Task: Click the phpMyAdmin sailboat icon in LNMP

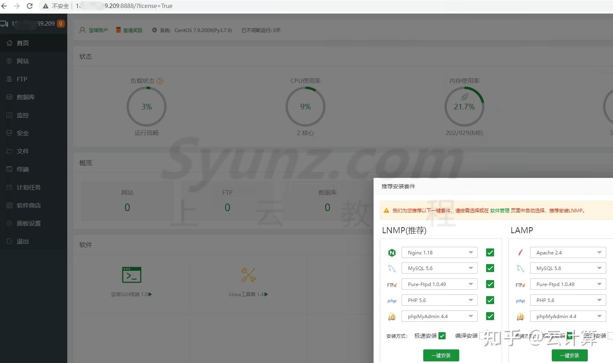Action: pyautogui.click(x=392, y=317)
